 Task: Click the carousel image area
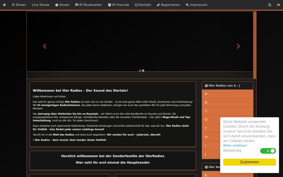[x=140, y=42]
